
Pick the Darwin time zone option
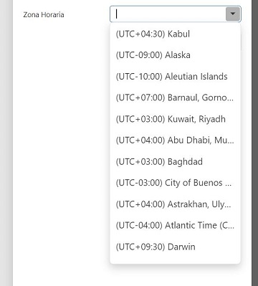click(175, 247)
